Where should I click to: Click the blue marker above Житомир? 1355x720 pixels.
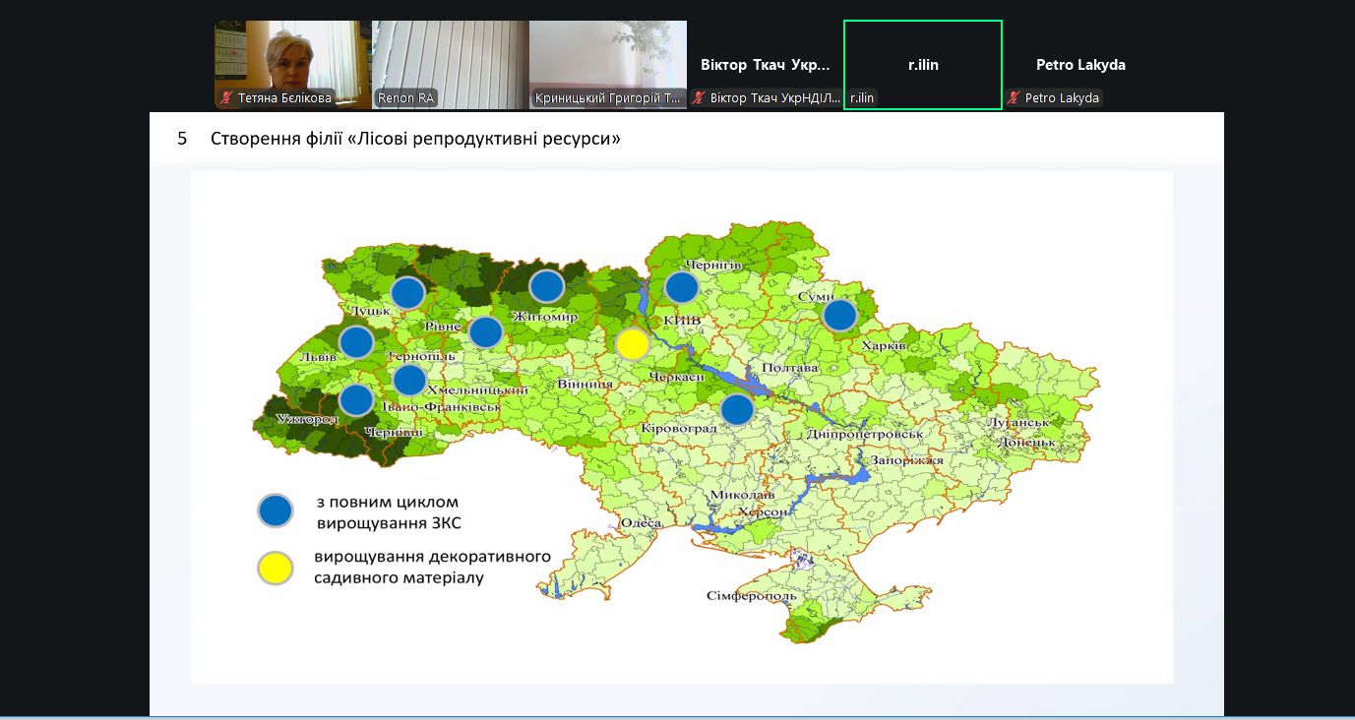tap(546, 286)
